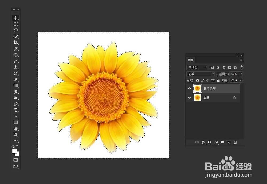Select the Gradient tool
267x184 pixels.
coord(15,85)
